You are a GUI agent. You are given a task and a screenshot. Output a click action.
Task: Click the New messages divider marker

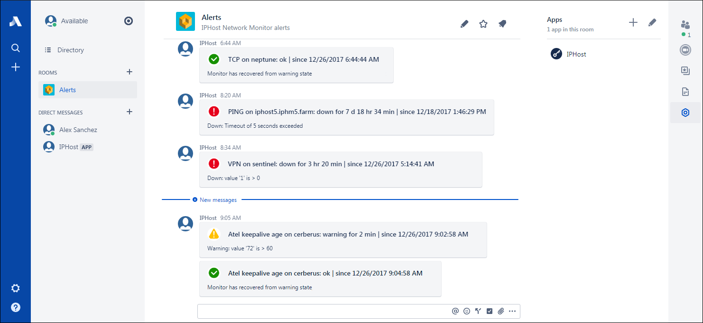[214, 200]
